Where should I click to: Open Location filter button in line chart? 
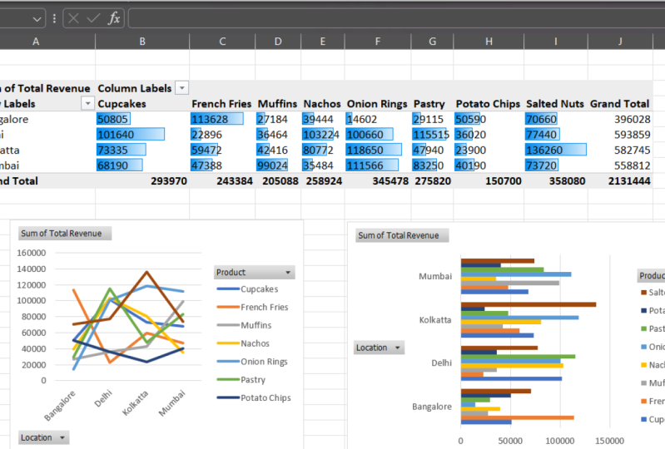tap(43, 437)
